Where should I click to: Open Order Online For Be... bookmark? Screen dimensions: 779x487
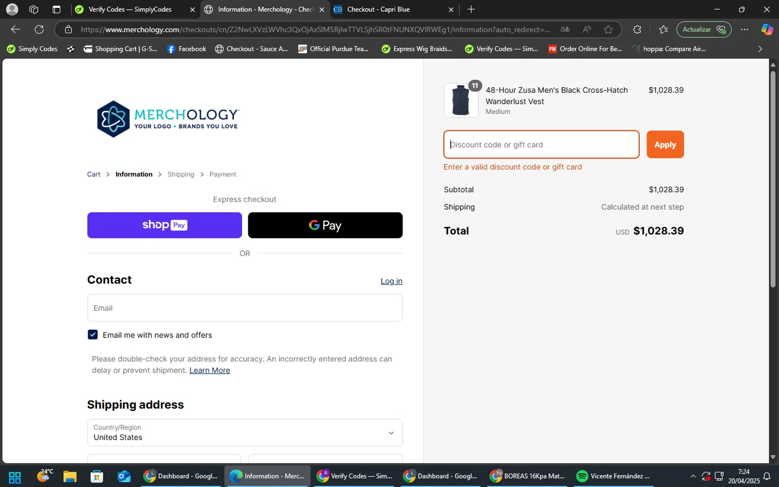tap(585, 49)
